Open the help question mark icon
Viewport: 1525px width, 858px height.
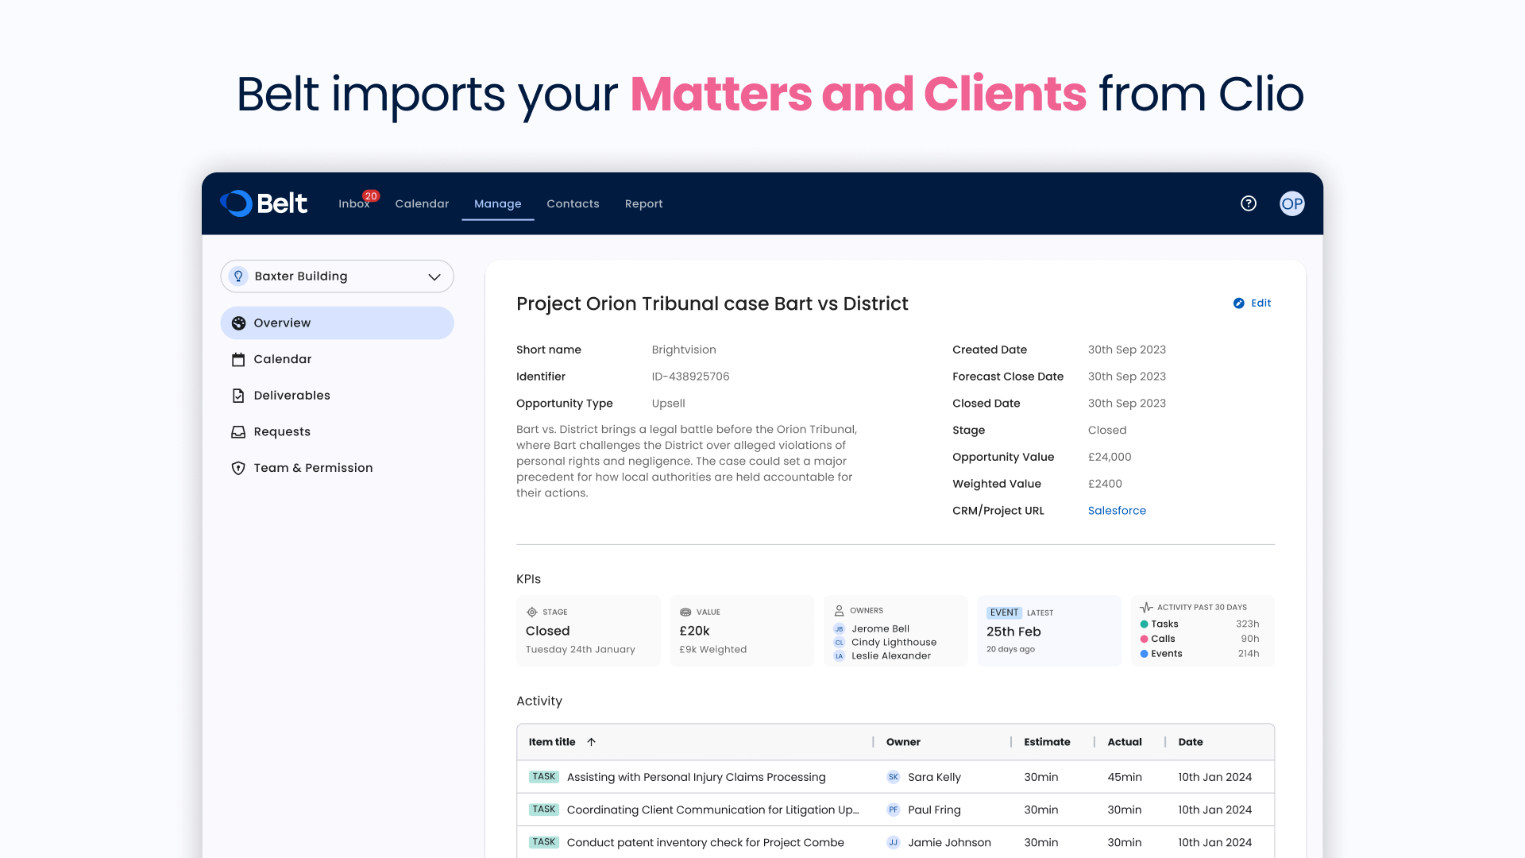click(1249, 203)
